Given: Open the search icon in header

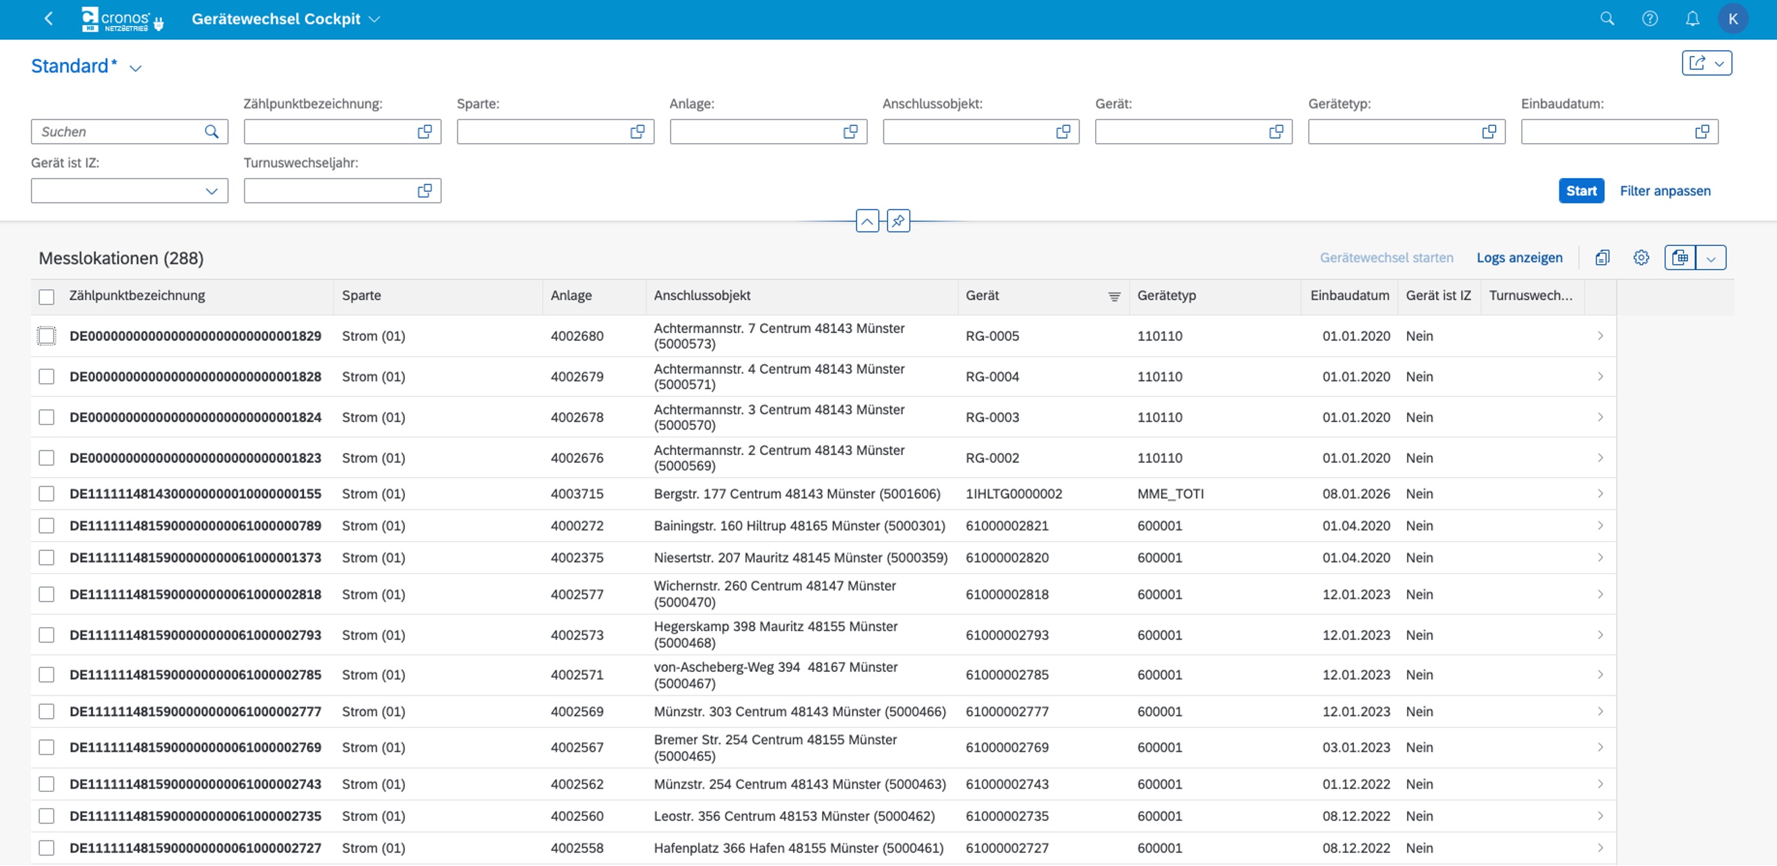Looking at the screenshot, I should point(1607,19).
